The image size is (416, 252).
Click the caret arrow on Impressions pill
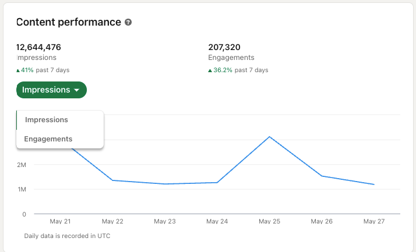[x=76, y=90]
